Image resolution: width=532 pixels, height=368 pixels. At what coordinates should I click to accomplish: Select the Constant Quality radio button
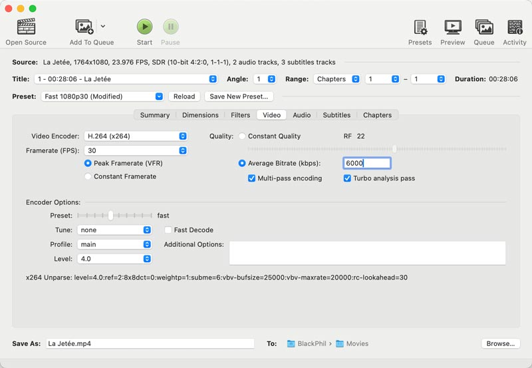click(x=242, y=136)
